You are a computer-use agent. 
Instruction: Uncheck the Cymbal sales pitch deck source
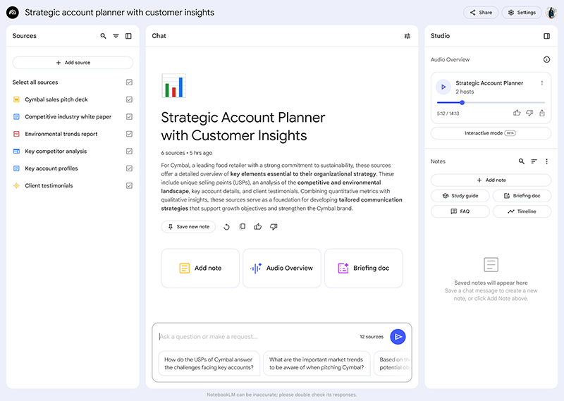[x=129, y=100]
